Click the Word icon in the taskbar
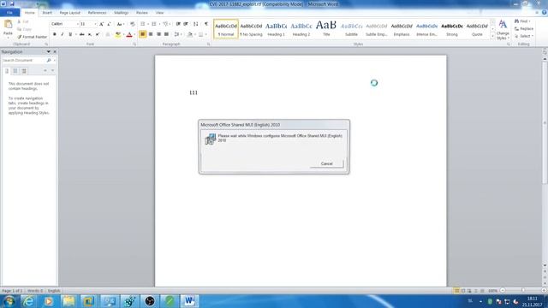This screenshot has width=548, height=308. [189, 301]
